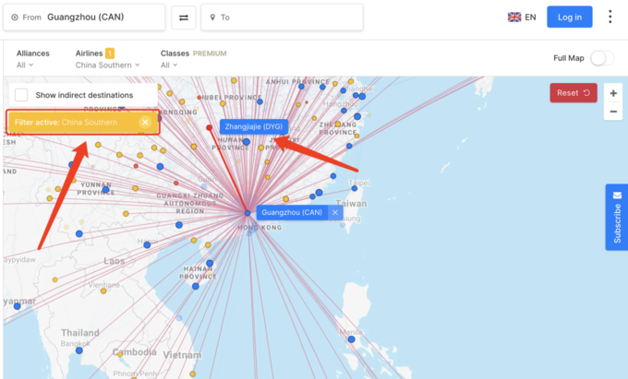Click the EN language selector
This screenshot has height=379, width=628.
(530, 18)
